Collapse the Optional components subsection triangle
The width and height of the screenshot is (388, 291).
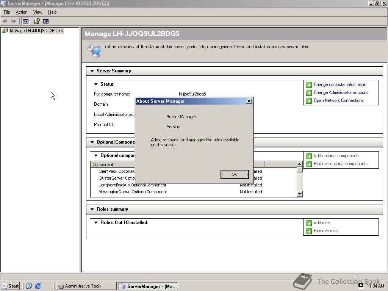click(96, 156)
